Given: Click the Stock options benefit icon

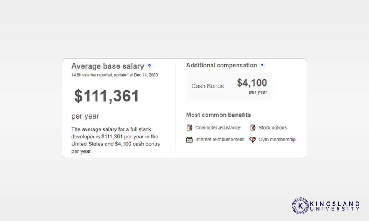Looking at the screenshot, I should click(253, 127).
